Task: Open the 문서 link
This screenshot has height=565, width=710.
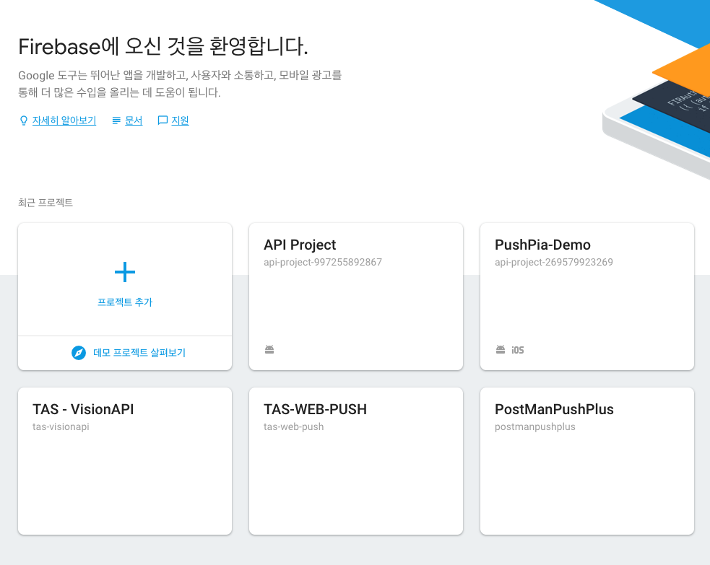Action: 134,121
